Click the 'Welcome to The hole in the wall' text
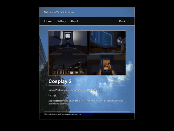 pos(60,12)
